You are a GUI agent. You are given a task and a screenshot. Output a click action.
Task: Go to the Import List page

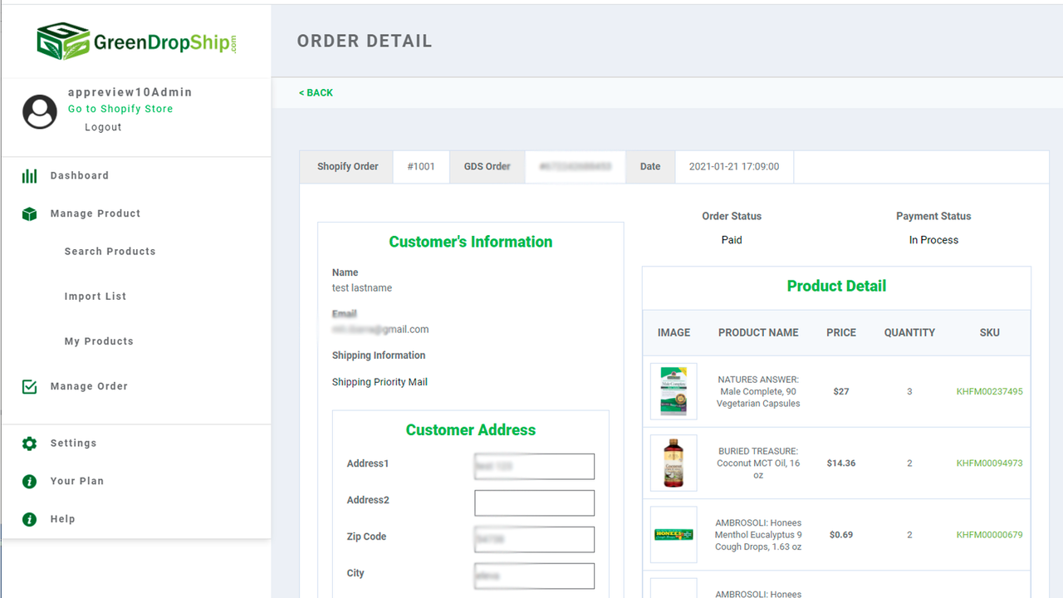[96, 297]
